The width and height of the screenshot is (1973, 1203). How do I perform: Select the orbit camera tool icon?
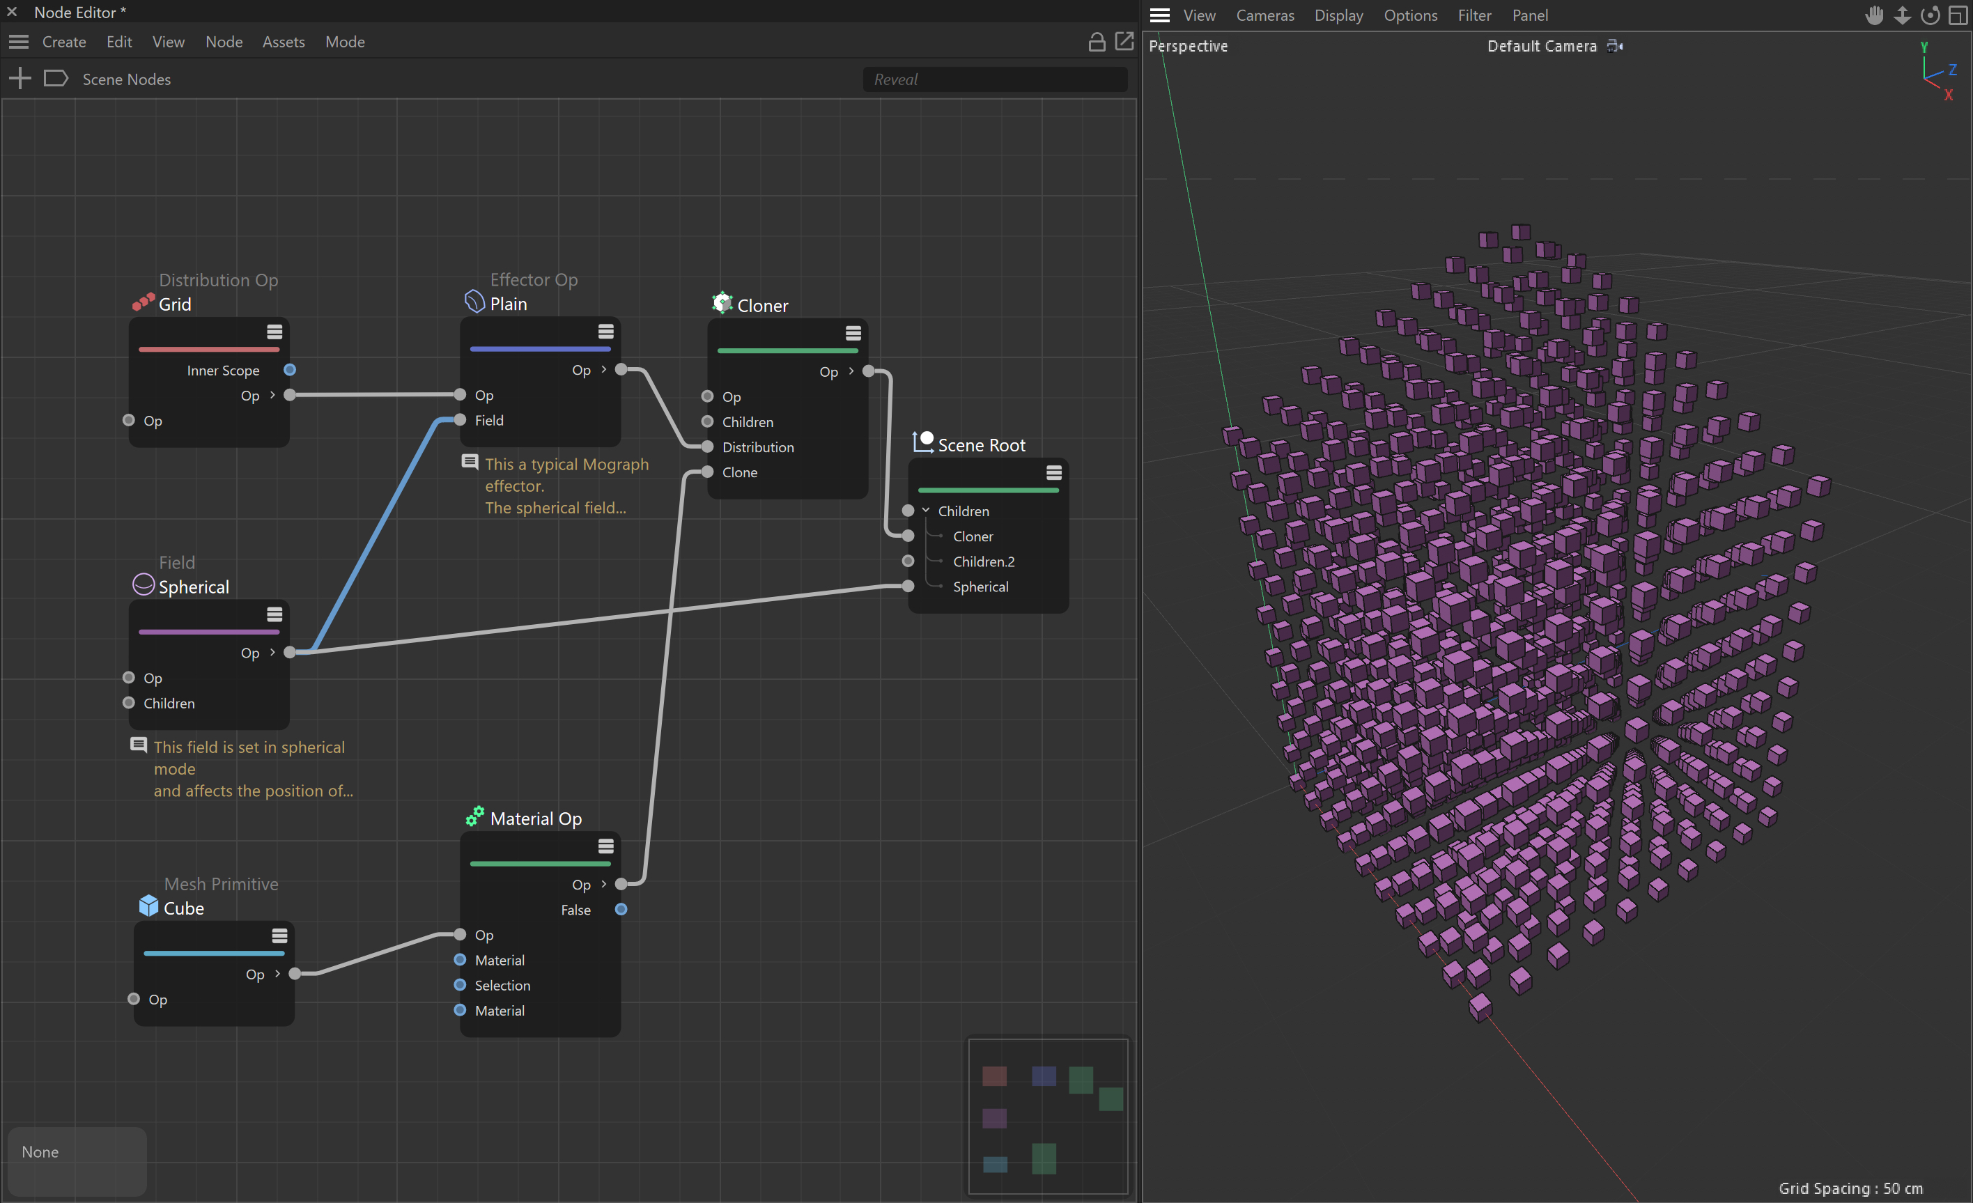click(1930, 15)
